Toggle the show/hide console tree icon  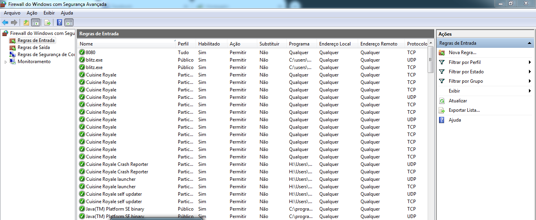(x=35, y=22)
